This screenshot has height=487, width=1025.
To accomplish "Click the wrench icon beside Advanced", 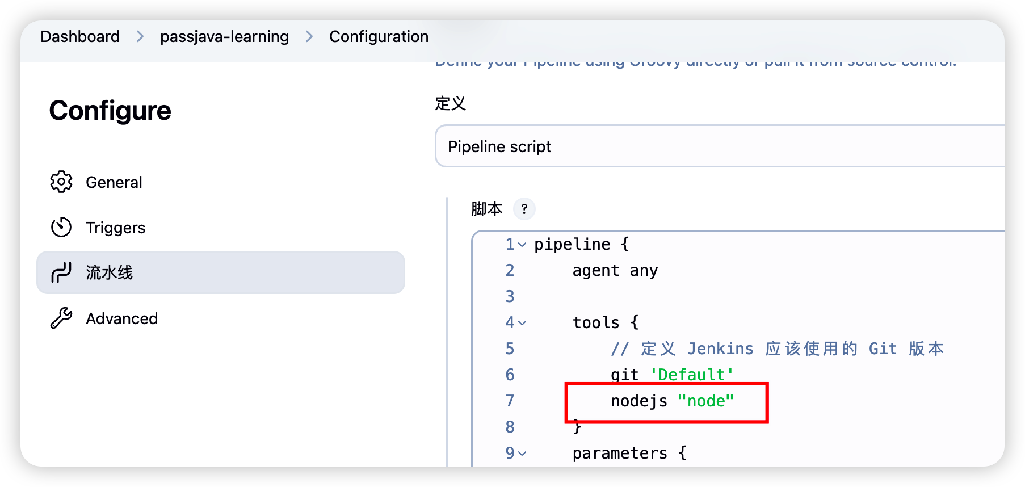I will [x=61, y=318].
